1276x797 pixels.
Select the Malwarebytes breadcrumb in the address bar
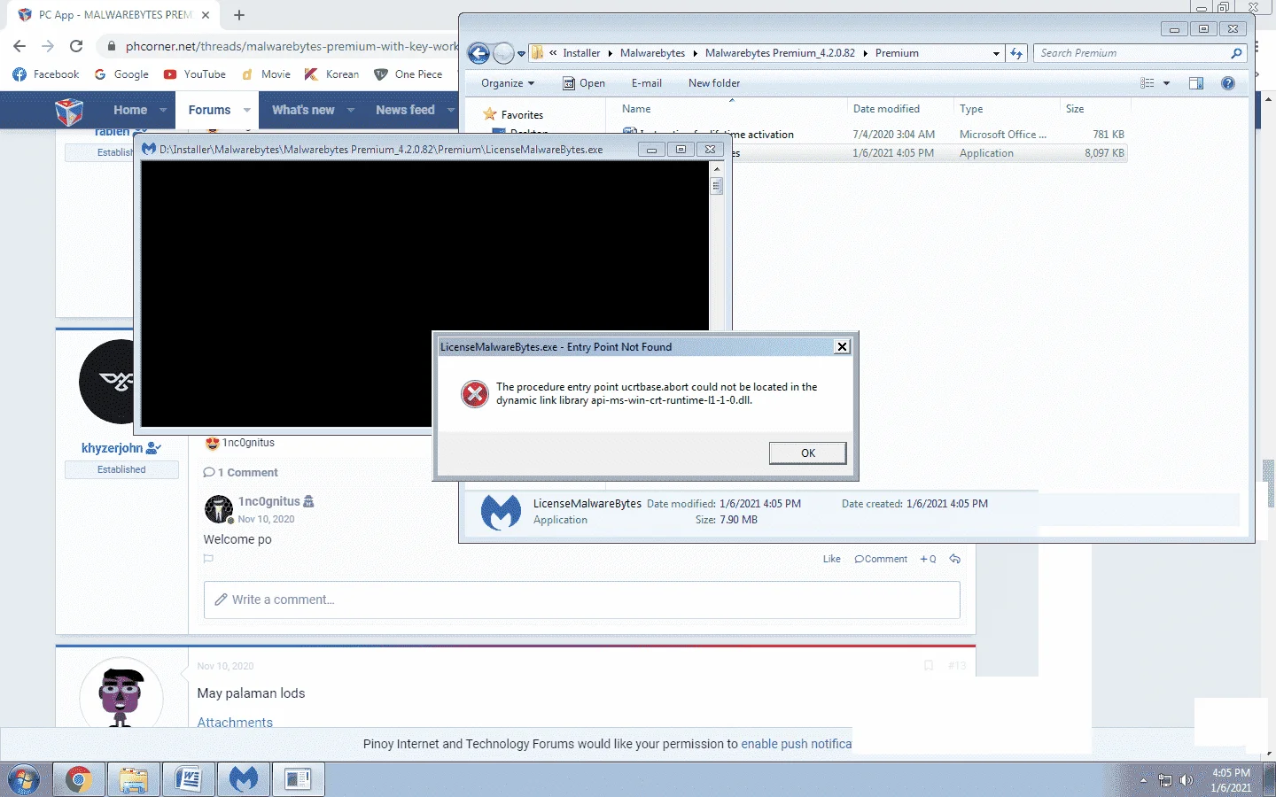(x=652, y=53)
